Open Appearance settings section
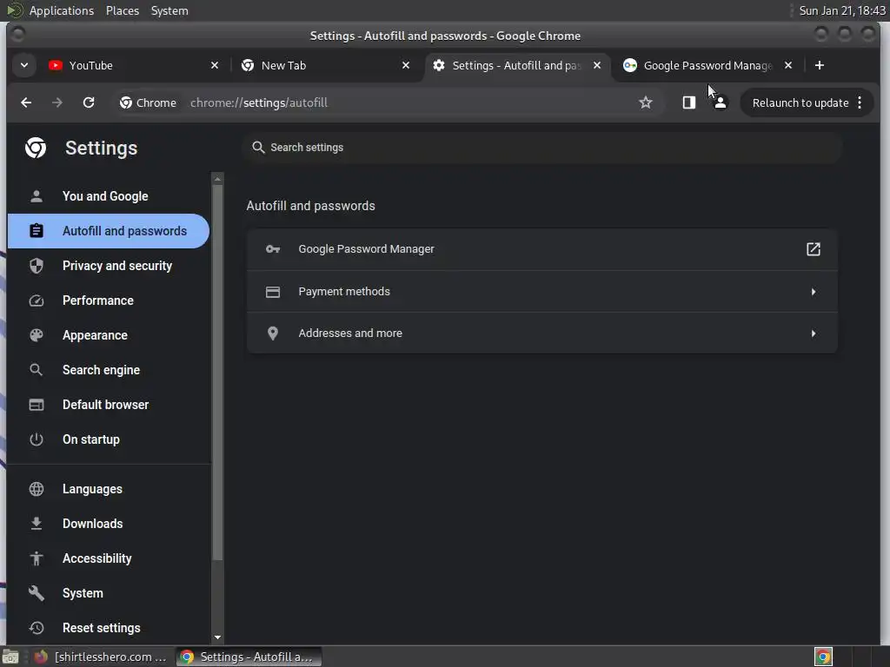The width and height of the screenshot is (890, 667). [x=109, y=335]
